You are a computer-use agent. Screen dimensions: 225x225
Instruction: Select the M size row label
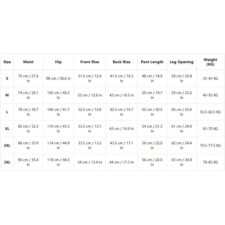coord(7,95)
